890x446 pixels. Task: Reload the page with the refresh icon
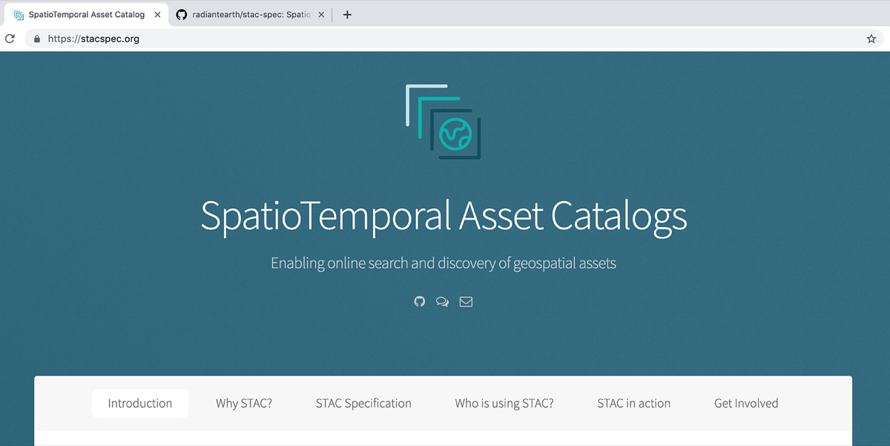click(10, 39)
